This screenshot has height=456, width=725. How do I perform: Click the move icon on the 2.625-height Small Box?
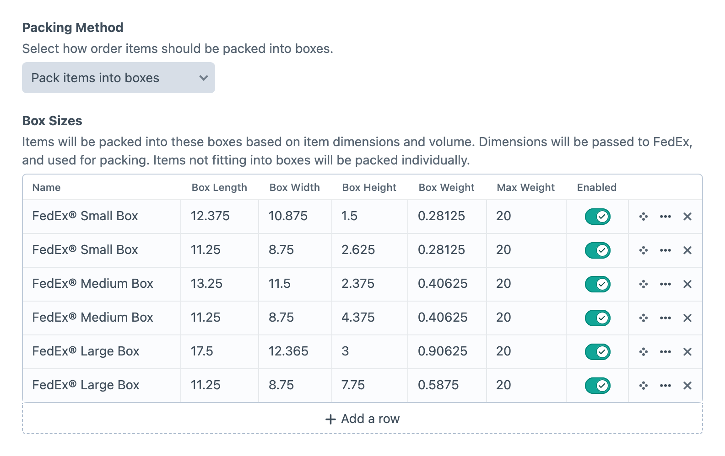(644, 250)
